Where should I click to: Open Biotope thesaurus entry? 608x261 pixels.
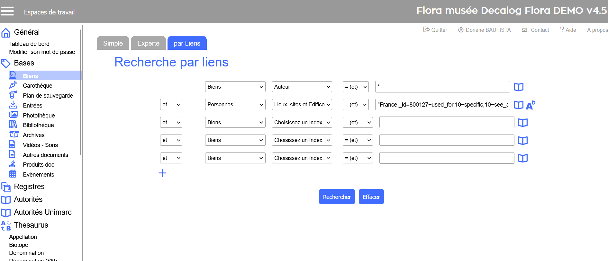click(x=19, y=245)
